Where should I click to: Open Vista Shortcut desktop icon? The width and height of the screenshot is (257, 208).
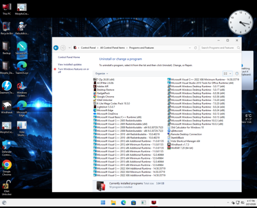[x=22, y=129]
